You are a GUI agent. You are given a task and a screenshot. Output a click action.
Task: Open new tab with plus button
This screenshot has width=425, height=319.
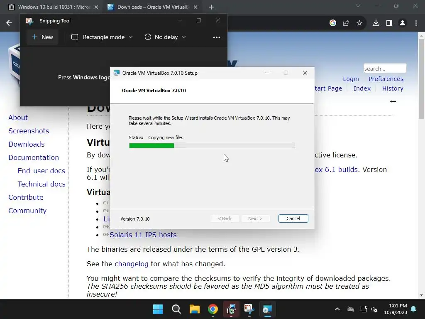(x=211, y=7)
